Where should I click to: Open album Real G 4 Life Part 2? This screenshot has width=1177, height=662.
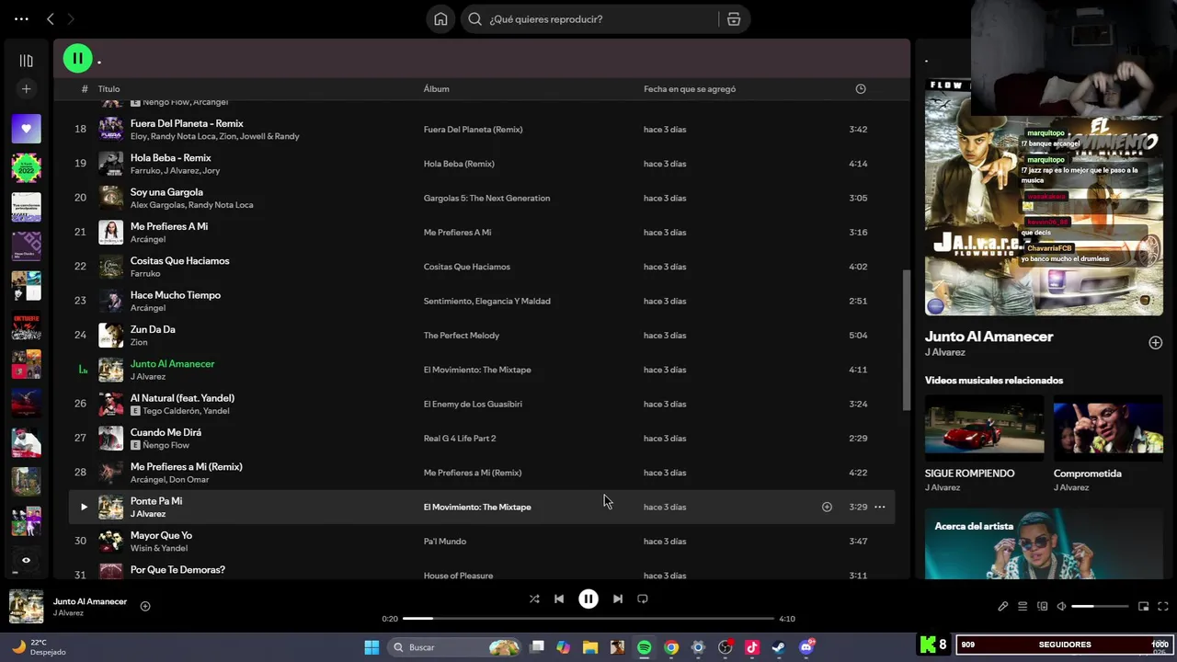(x=460, y=439)
